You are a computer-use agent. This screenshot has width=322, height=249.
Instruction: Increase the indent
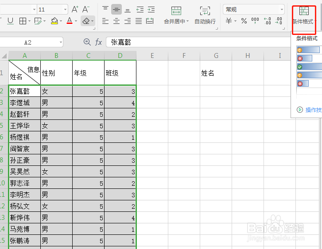[x=151, y=9]
